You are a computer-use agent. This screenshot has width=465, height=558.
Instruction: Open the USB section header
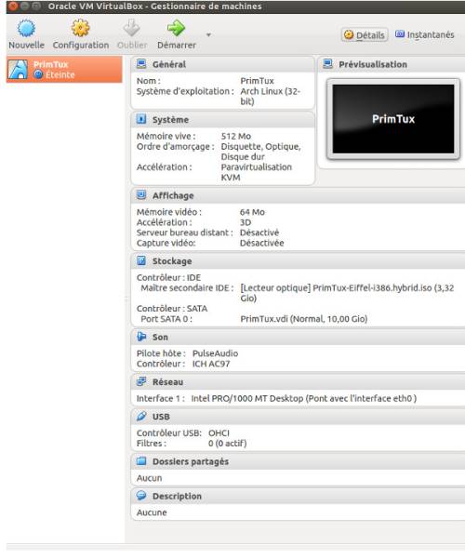click(x=299, y=417)
